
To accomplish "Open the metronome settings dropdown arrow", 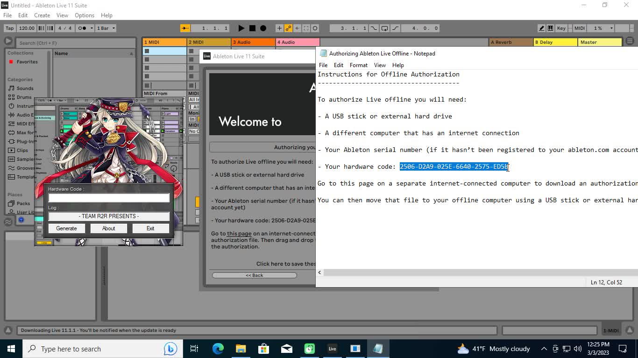I will pos(92,28).
